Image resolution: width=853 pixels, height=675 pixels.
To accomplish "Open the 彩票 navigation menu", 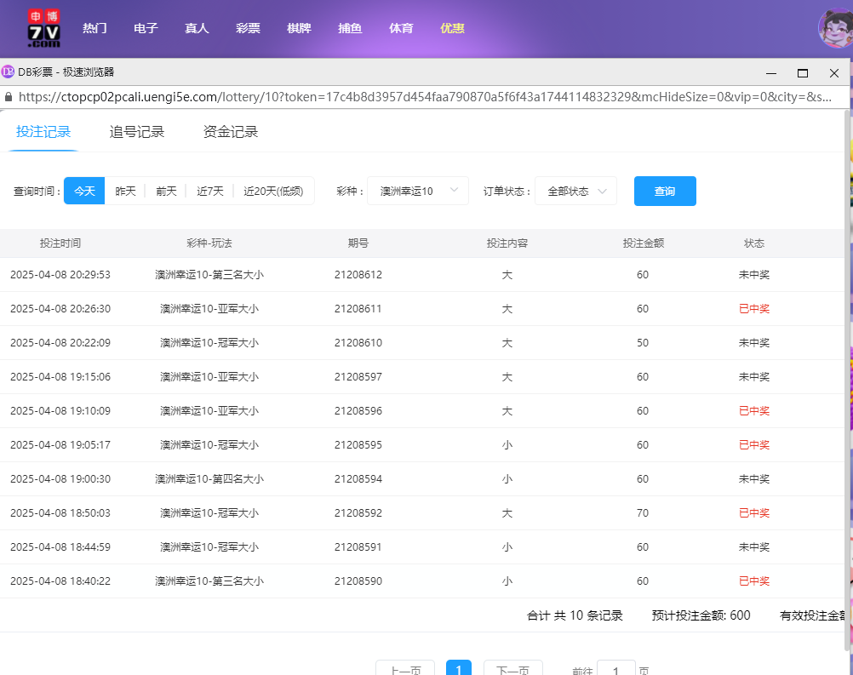I will [x=248, y=28].
